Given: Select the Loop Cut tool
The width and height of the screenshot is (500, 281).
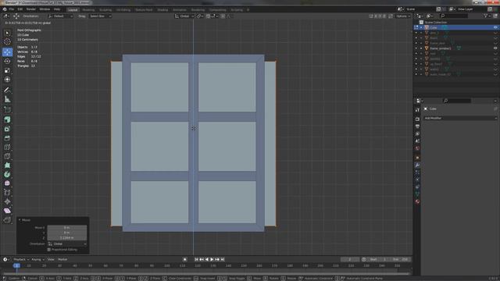Looking at the screenshot, I should [7, 148].
